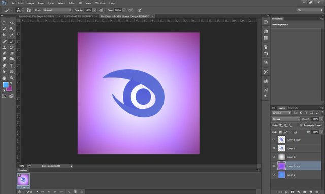
Task: Toggle lock transparent pixels
Action: (280, 132)
